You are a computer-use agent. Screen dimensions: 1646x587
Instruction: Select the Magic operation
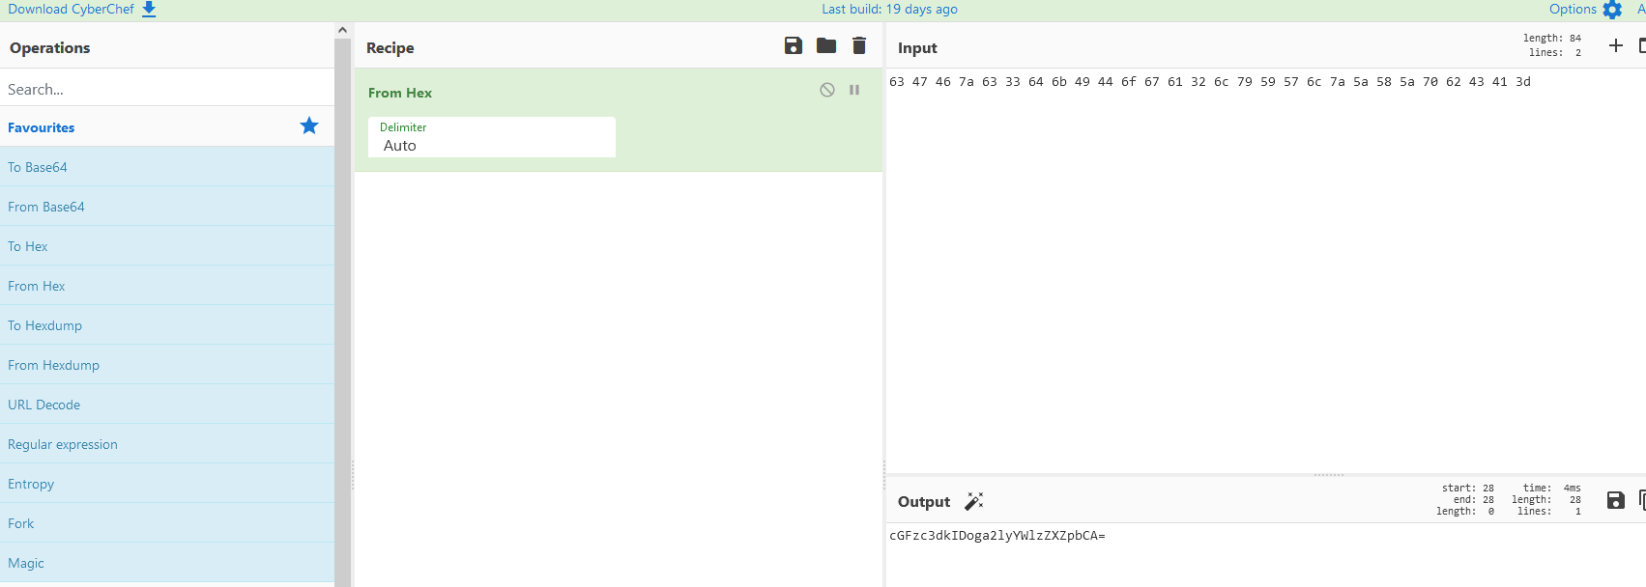[x=167, y=563]
